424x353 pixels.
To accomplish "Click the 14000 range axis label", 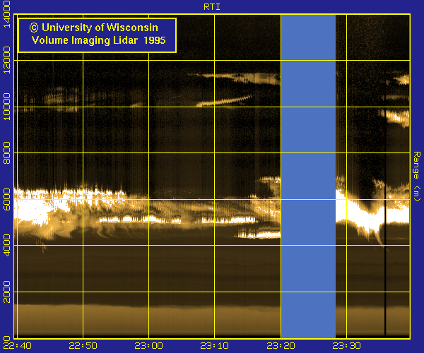I will click(x=6, y=14).
